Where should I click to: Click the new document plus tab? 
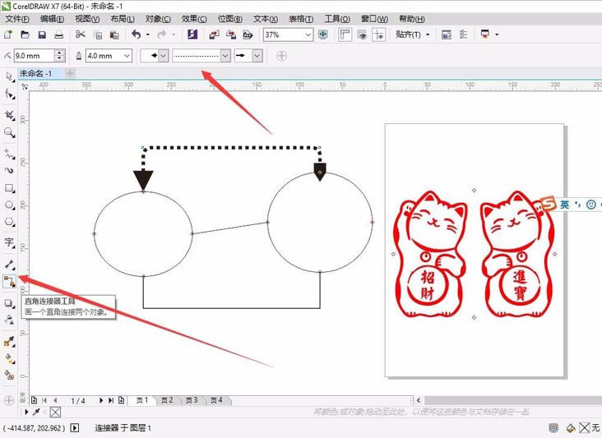[70, 73]
